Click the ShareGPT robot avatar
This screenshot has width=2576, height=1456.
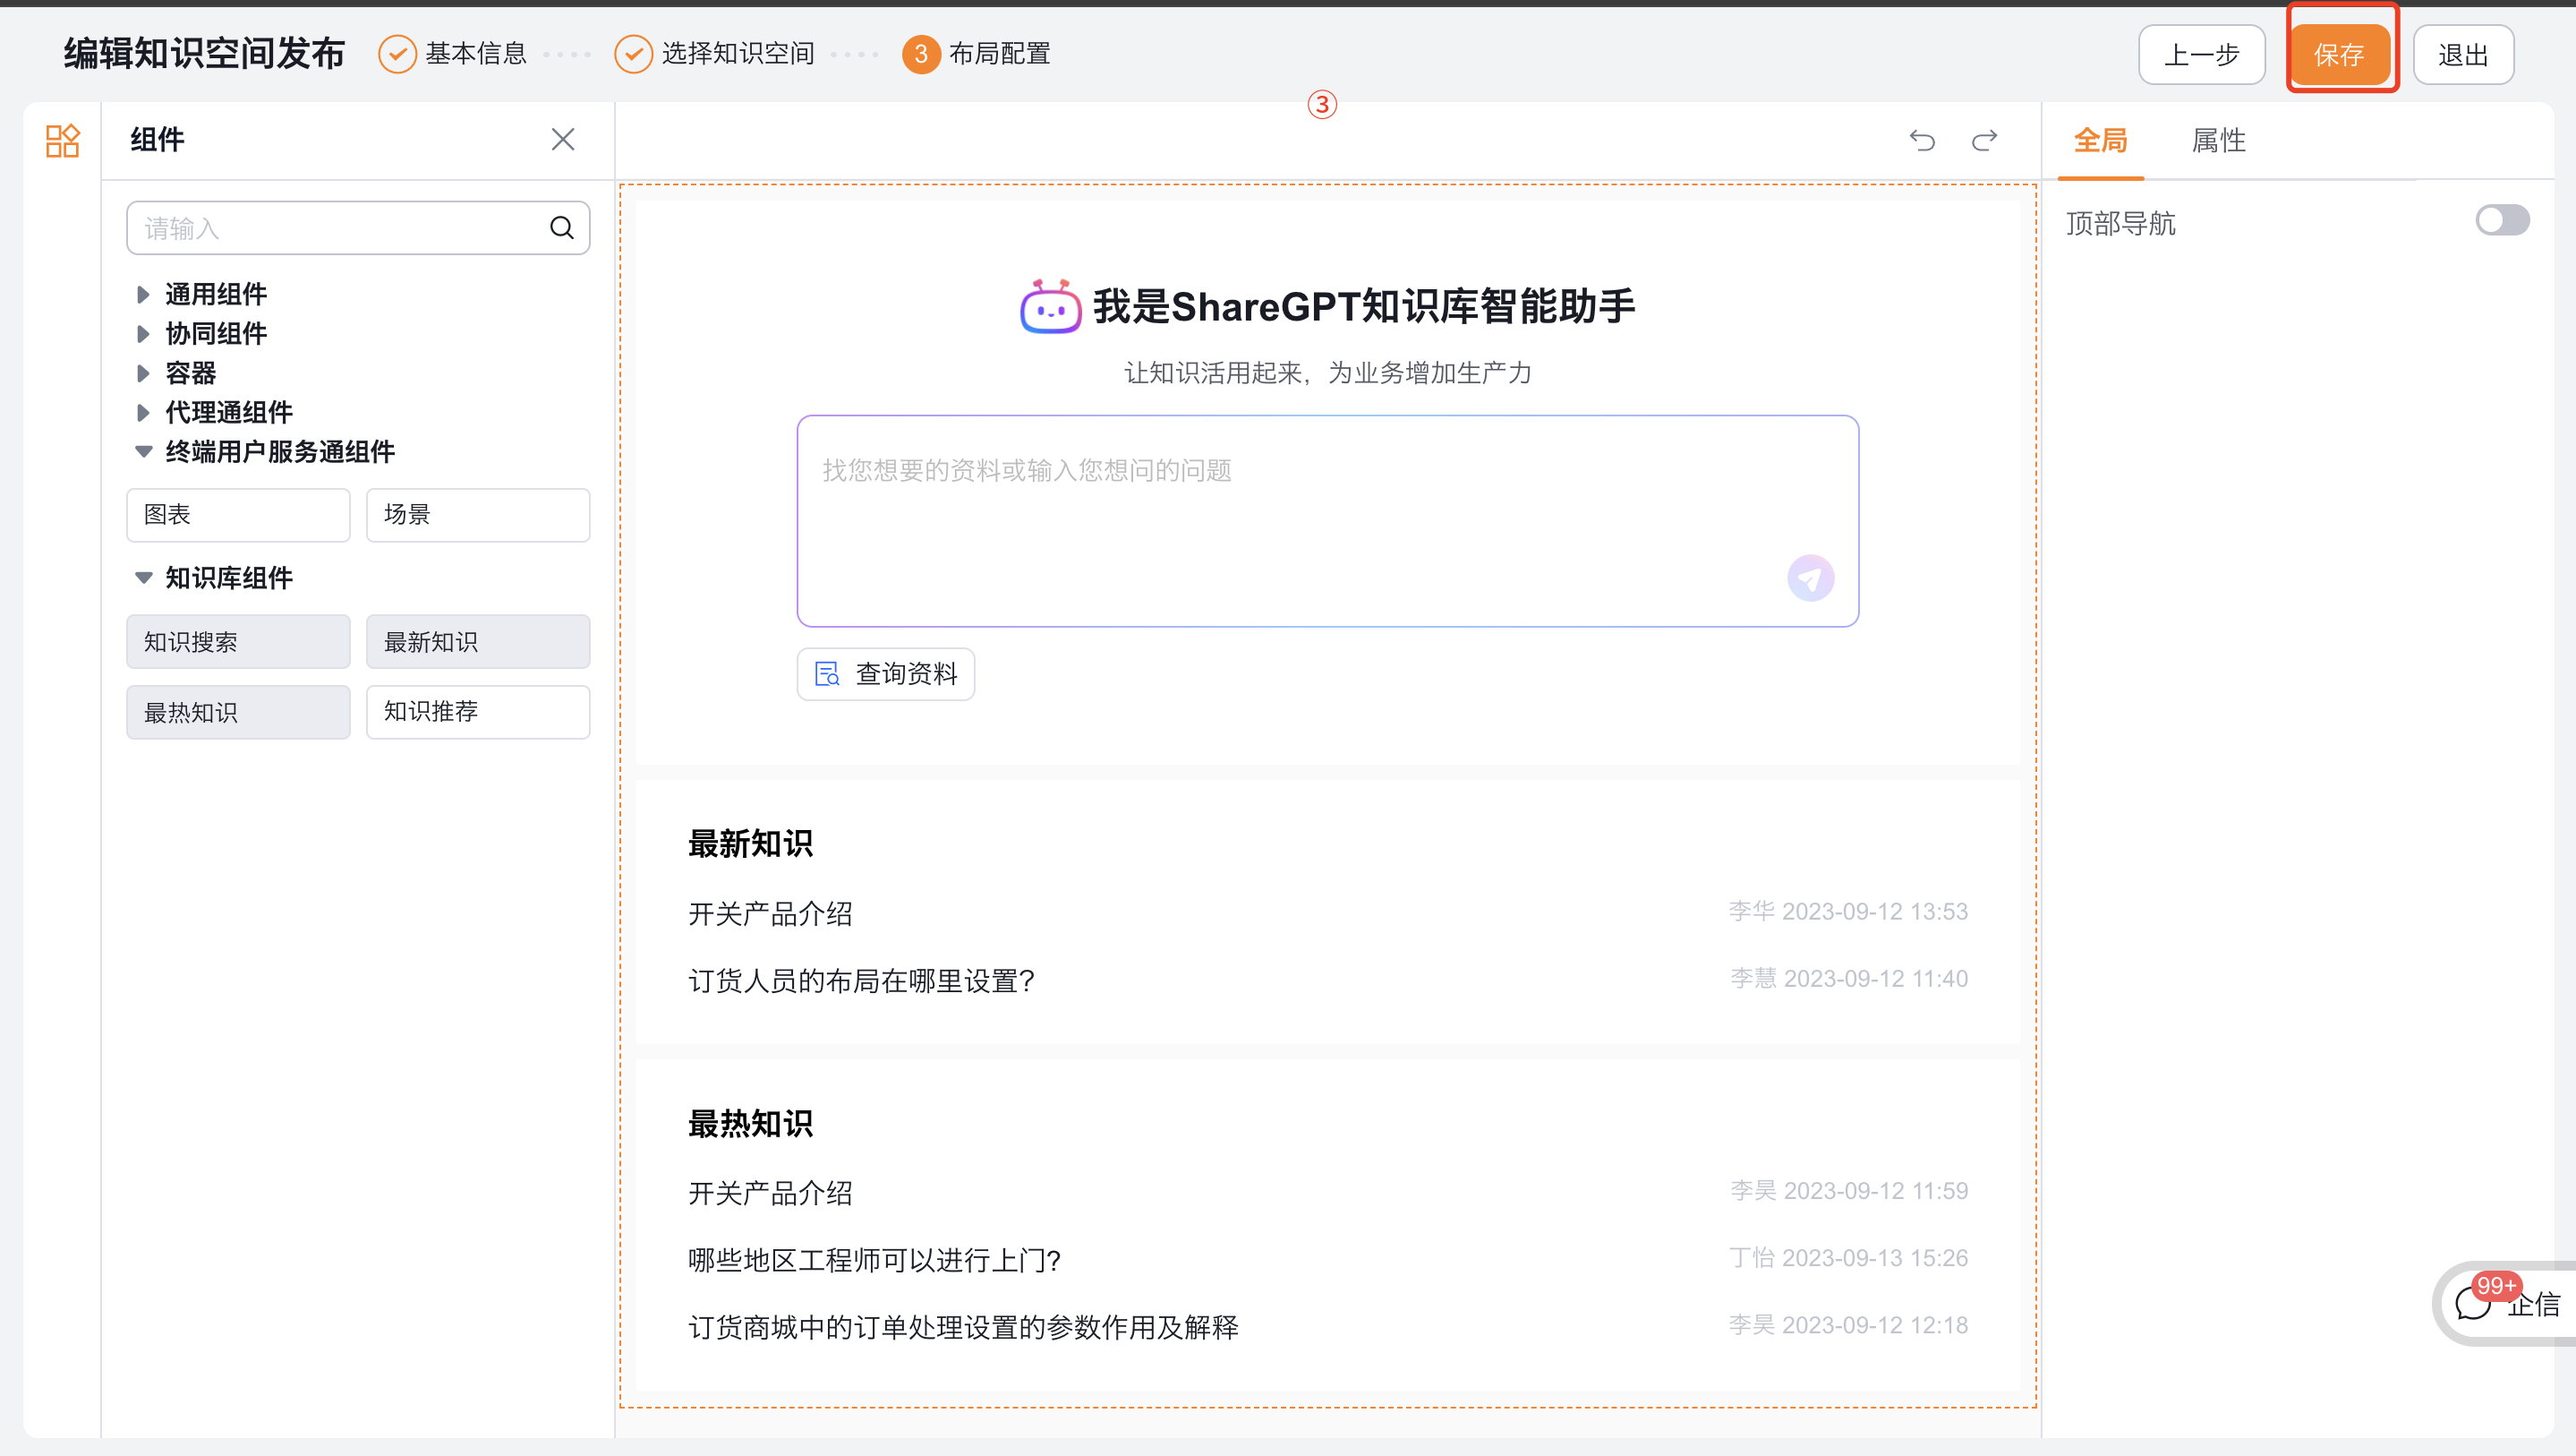tap(1048, 307)
